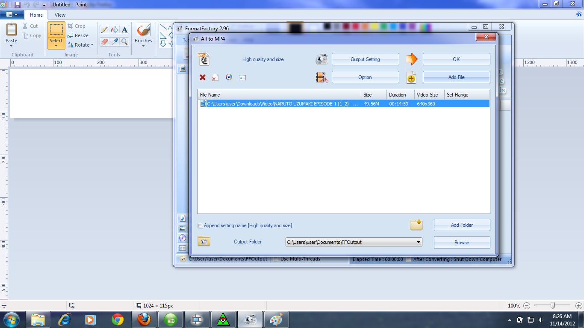Click the Add File button

pyautogui.click(x=456, y=77)
